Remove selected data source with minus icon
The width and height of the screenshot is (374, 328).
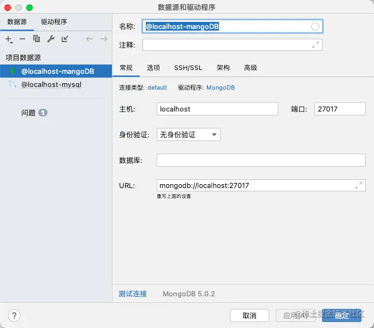[x=22, y=39]
